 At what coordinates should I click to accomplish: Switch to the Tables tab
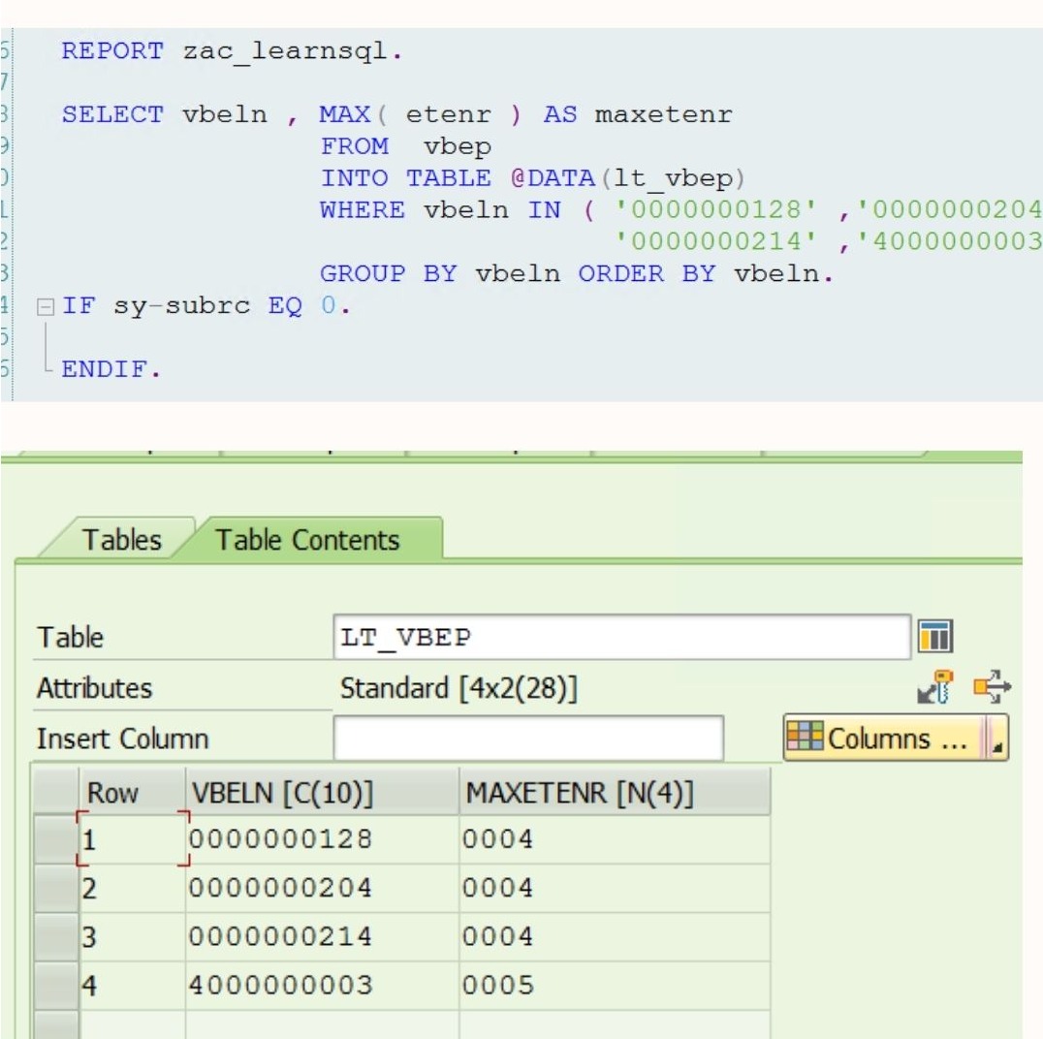coord(121,540)
